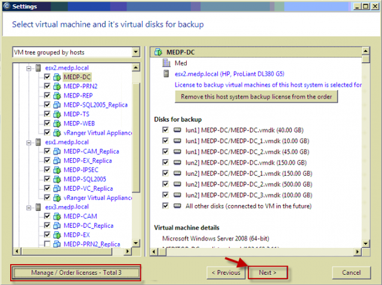The width and height of the screenshot is (382, 285).
Task: Click disk icon for lun2 MEDP-DC_2.vmdk 500.00 GB
Action: coord(177,184)
